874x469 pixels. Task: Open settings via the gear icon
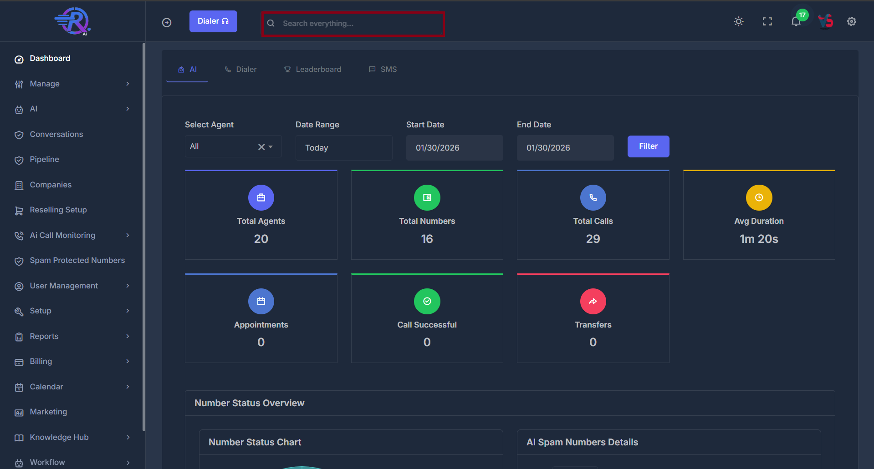pyautogui.click(x=851, y=21)
